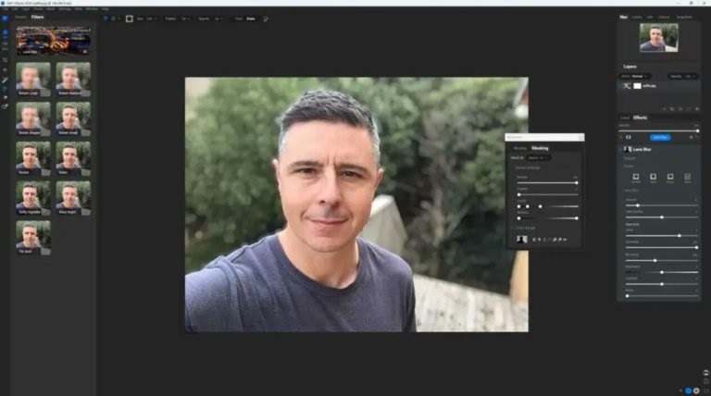Click the gray round icon beside the blue one
The width and height of the screenshot is (711, 396).
696,390
